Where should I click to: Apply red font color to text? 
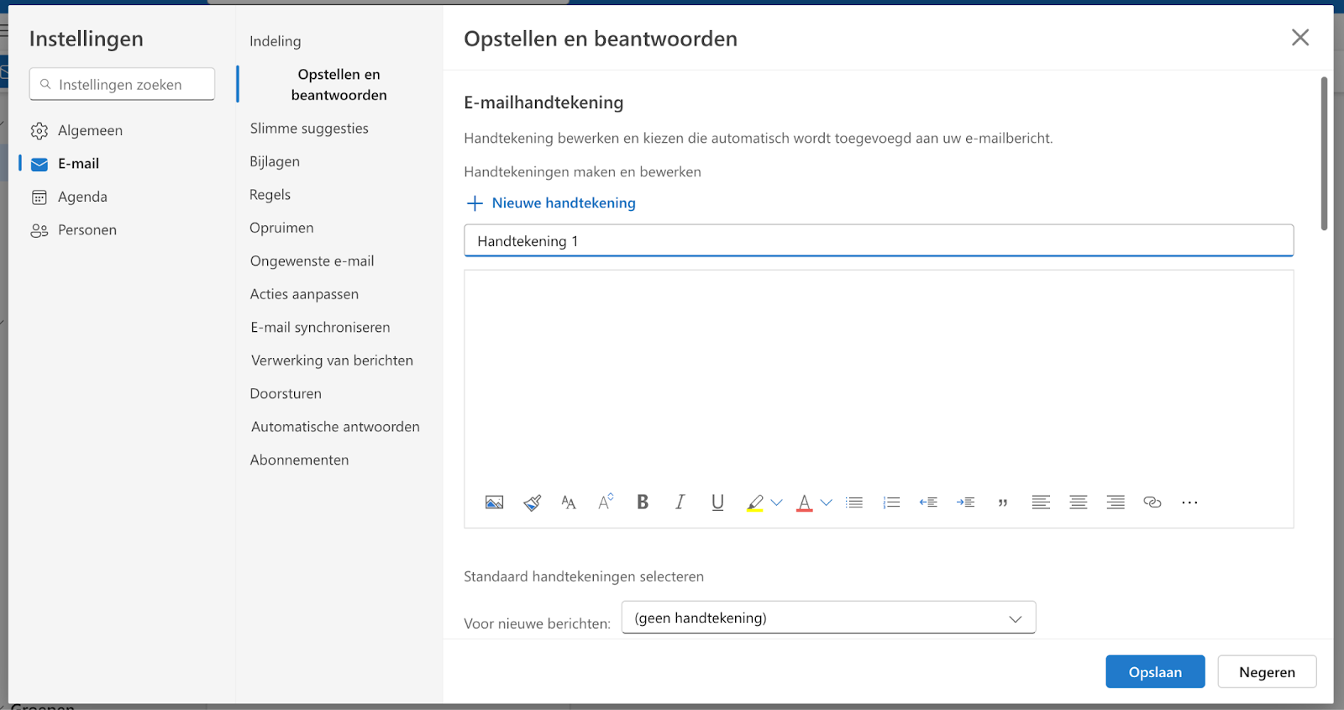[x=804, y=503]
